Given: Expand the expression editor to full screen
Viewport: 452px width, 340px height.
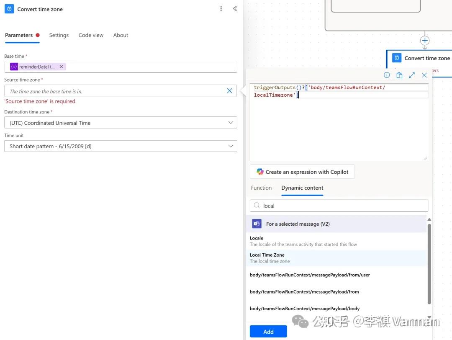Looking at the screenshot, I should [412, 75].
